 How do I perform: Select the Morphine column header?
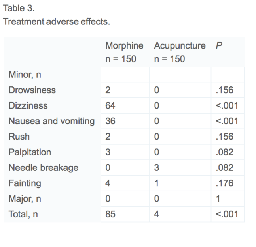pyautogui.click(x=124, y=46)
